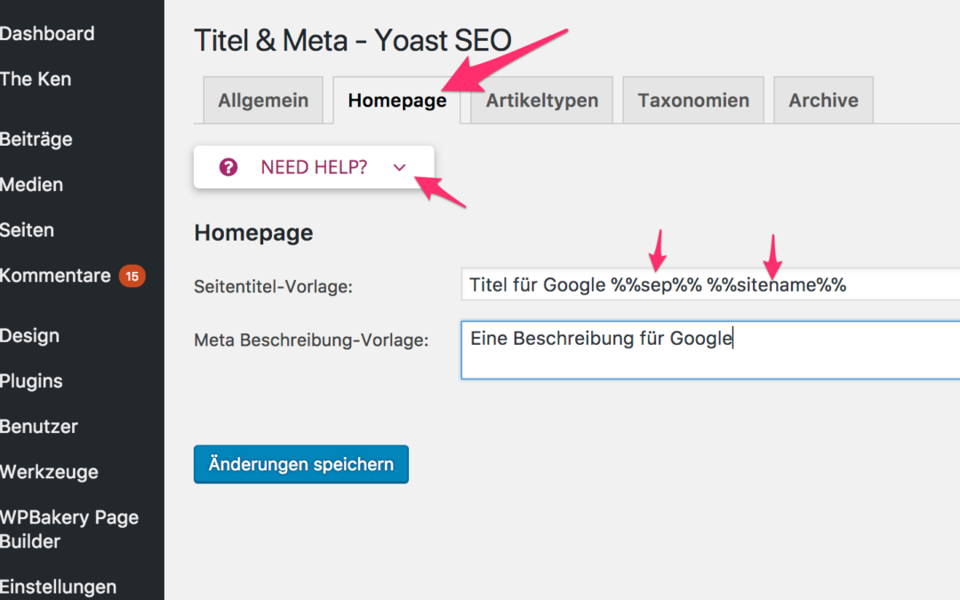Click the Änderungen speichern button
Image resolution: width=960 pixels, height=600 pixels.
[300, 464]
